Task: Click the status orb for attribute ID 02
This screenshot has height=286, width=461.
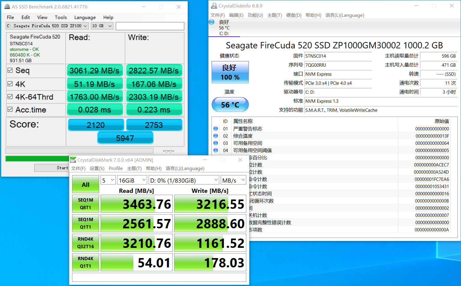Action: coord(216,136)
